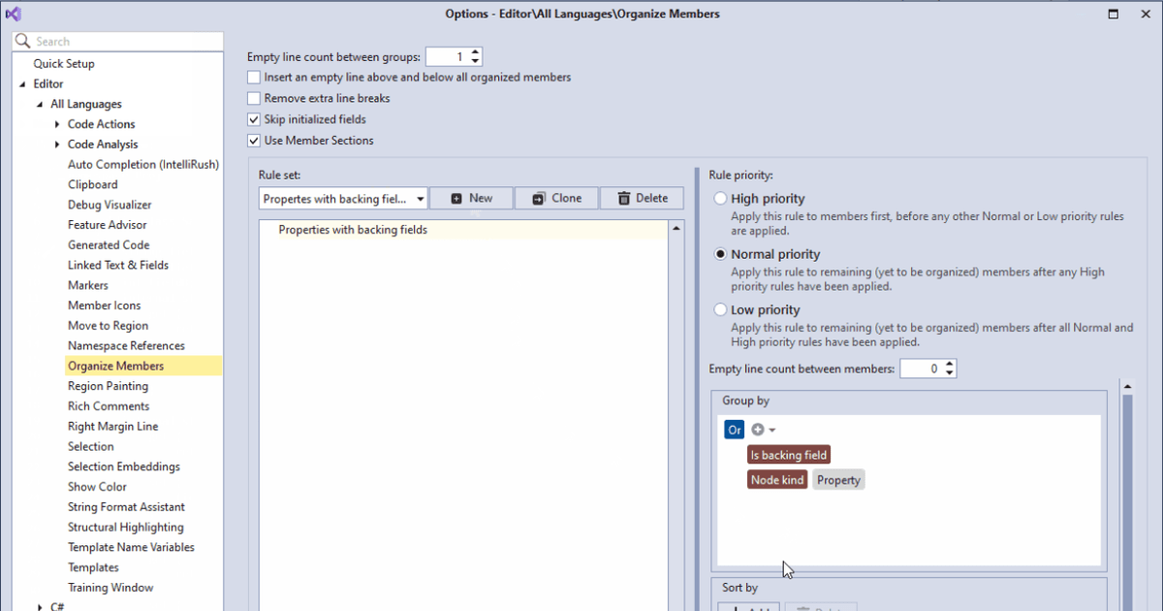This screenshot has width=1163, height=611.
Task: Open Show Color options
Action: coord(97,487)
